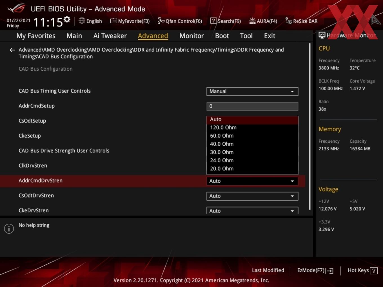Toggle ReSize BAR option

pos(301,21)
